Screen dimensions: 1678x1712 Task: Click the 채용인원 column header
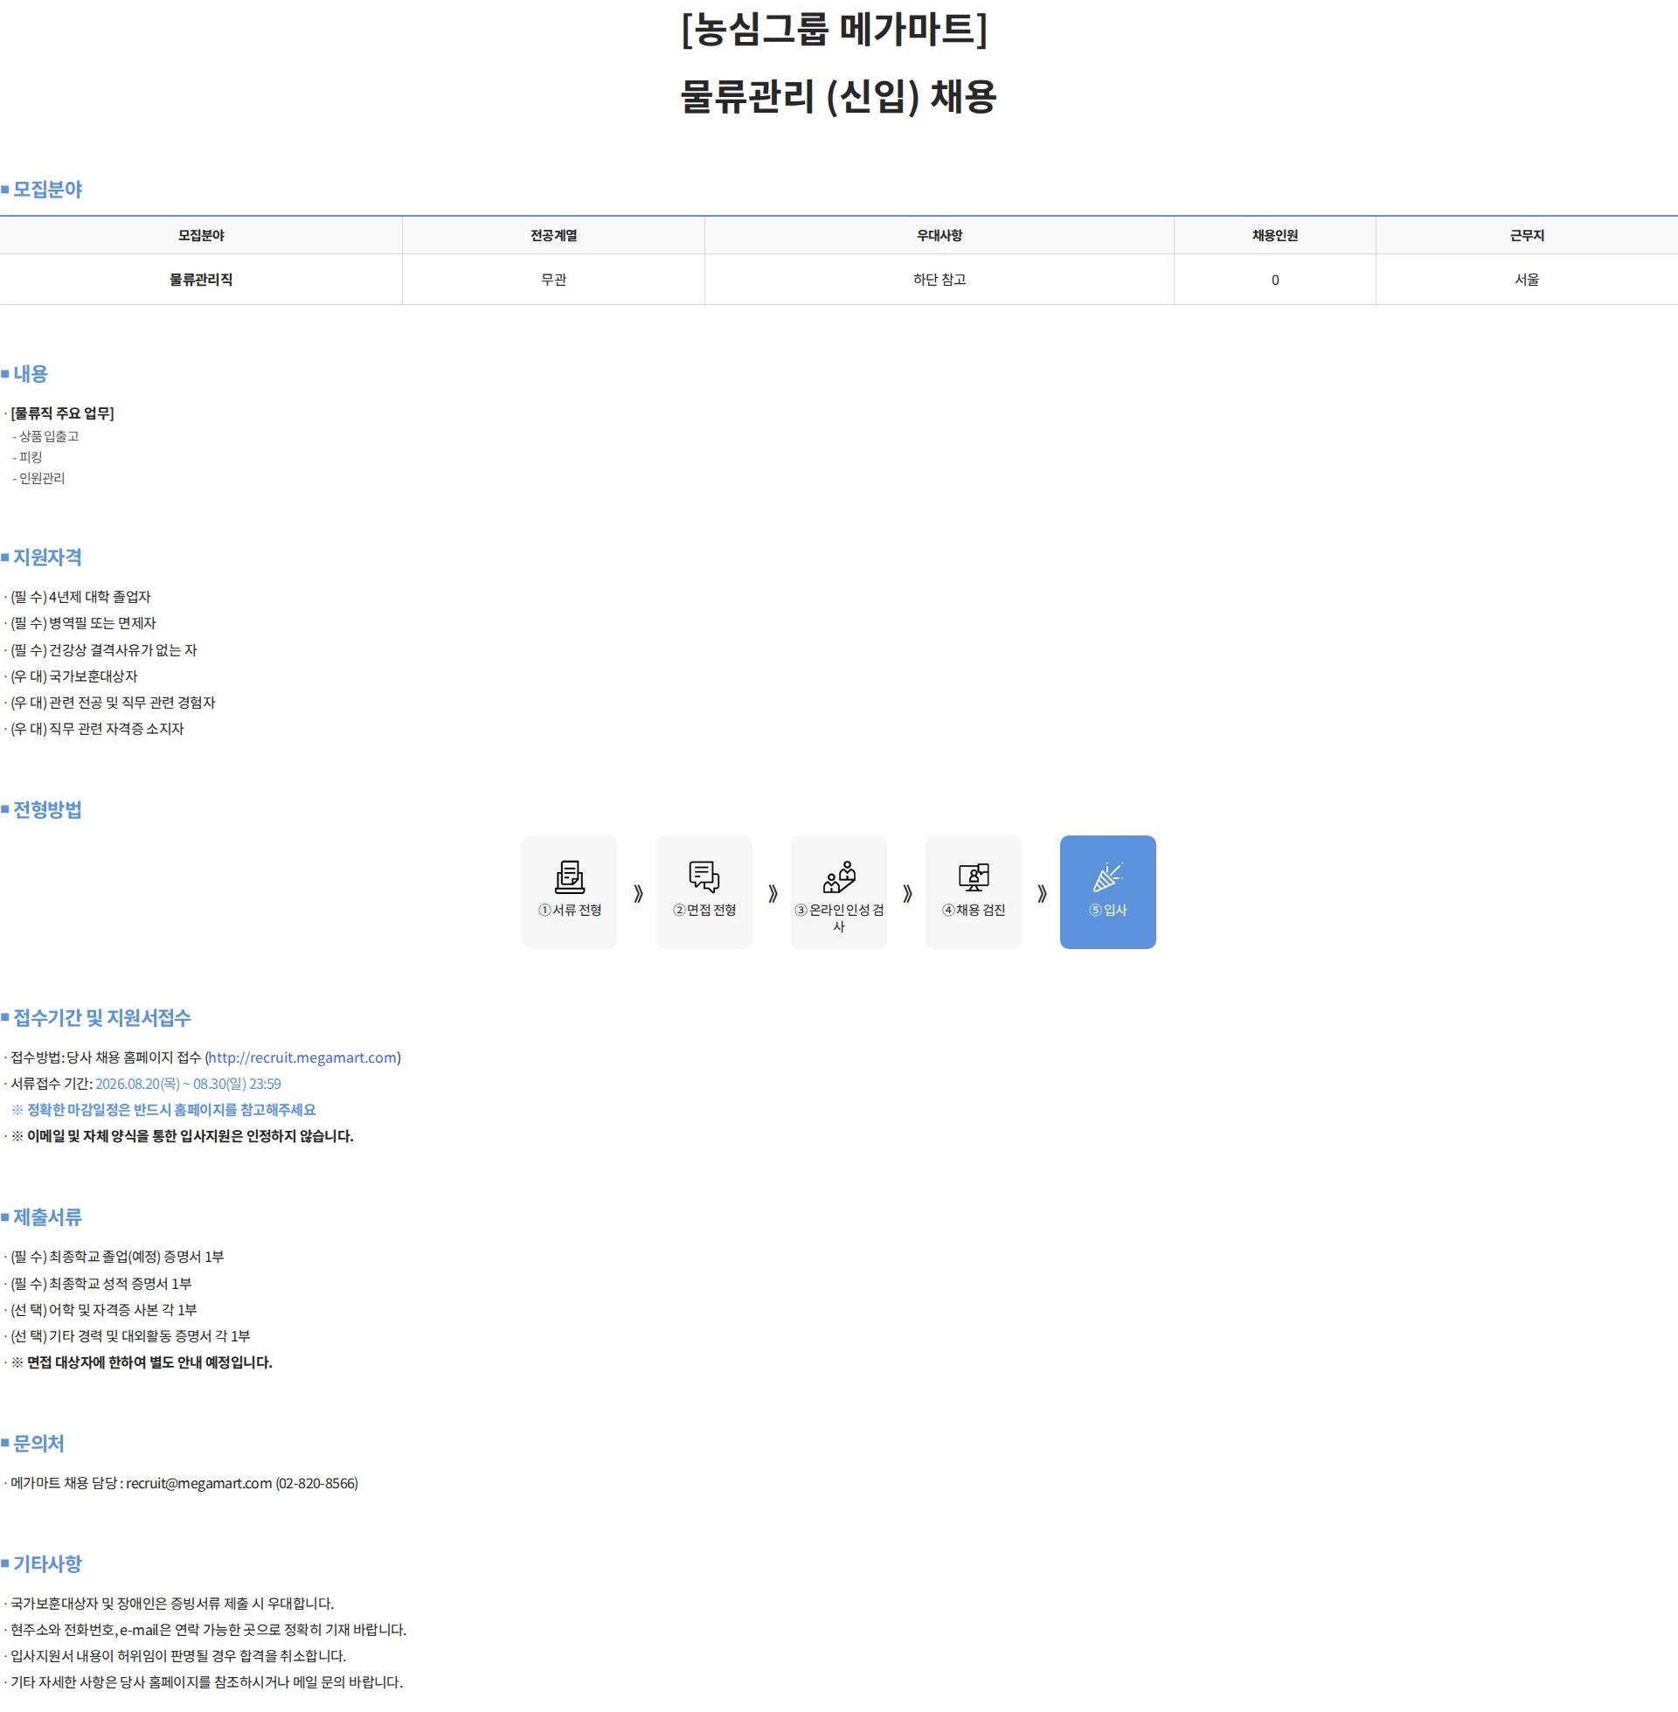pos(1274,235)
